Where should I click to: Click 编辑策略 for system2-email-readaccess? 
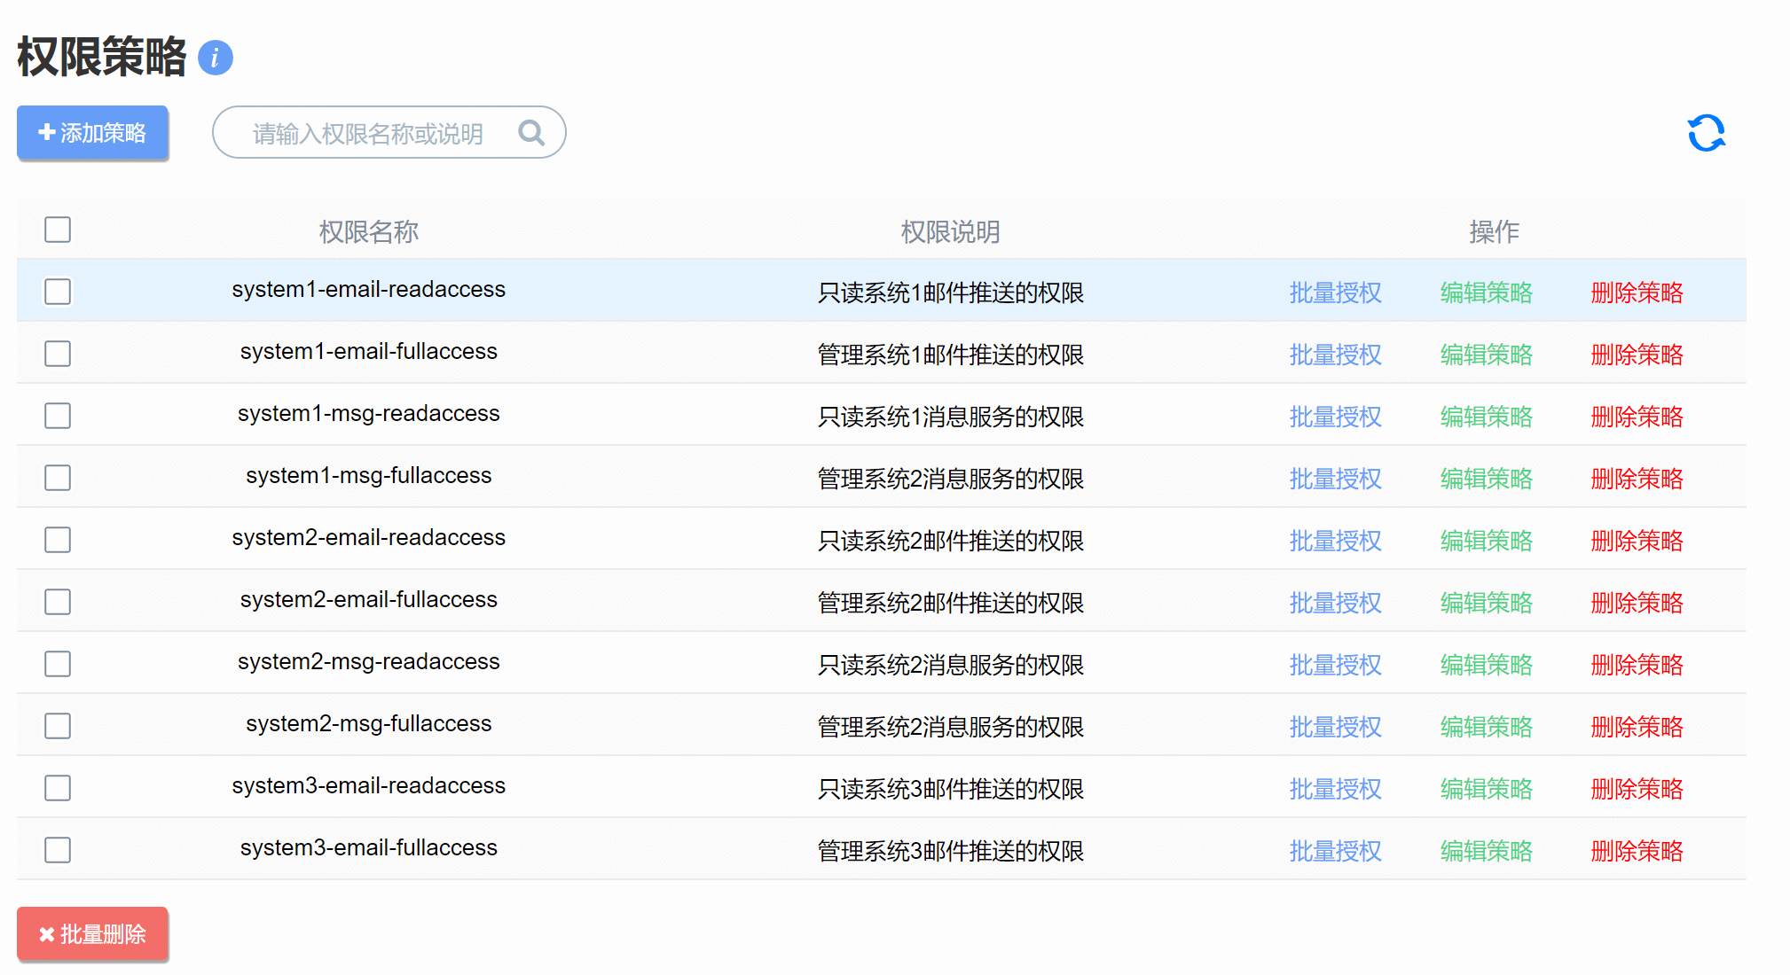coord(1486,541)
